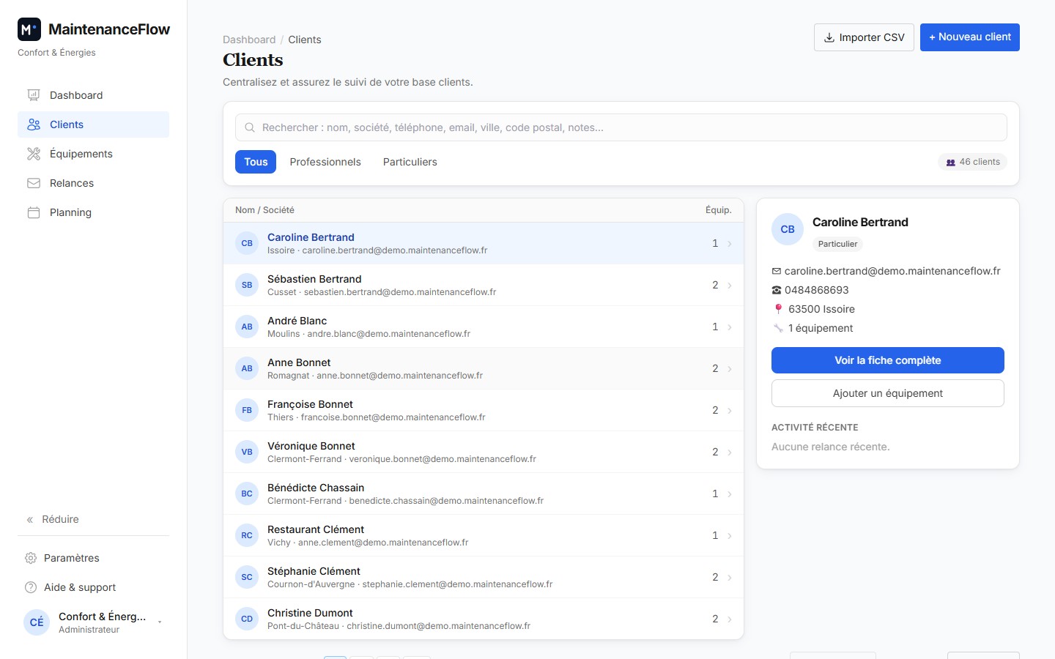
Task: Click the Nom / Société column header
Action: point(264,210)
